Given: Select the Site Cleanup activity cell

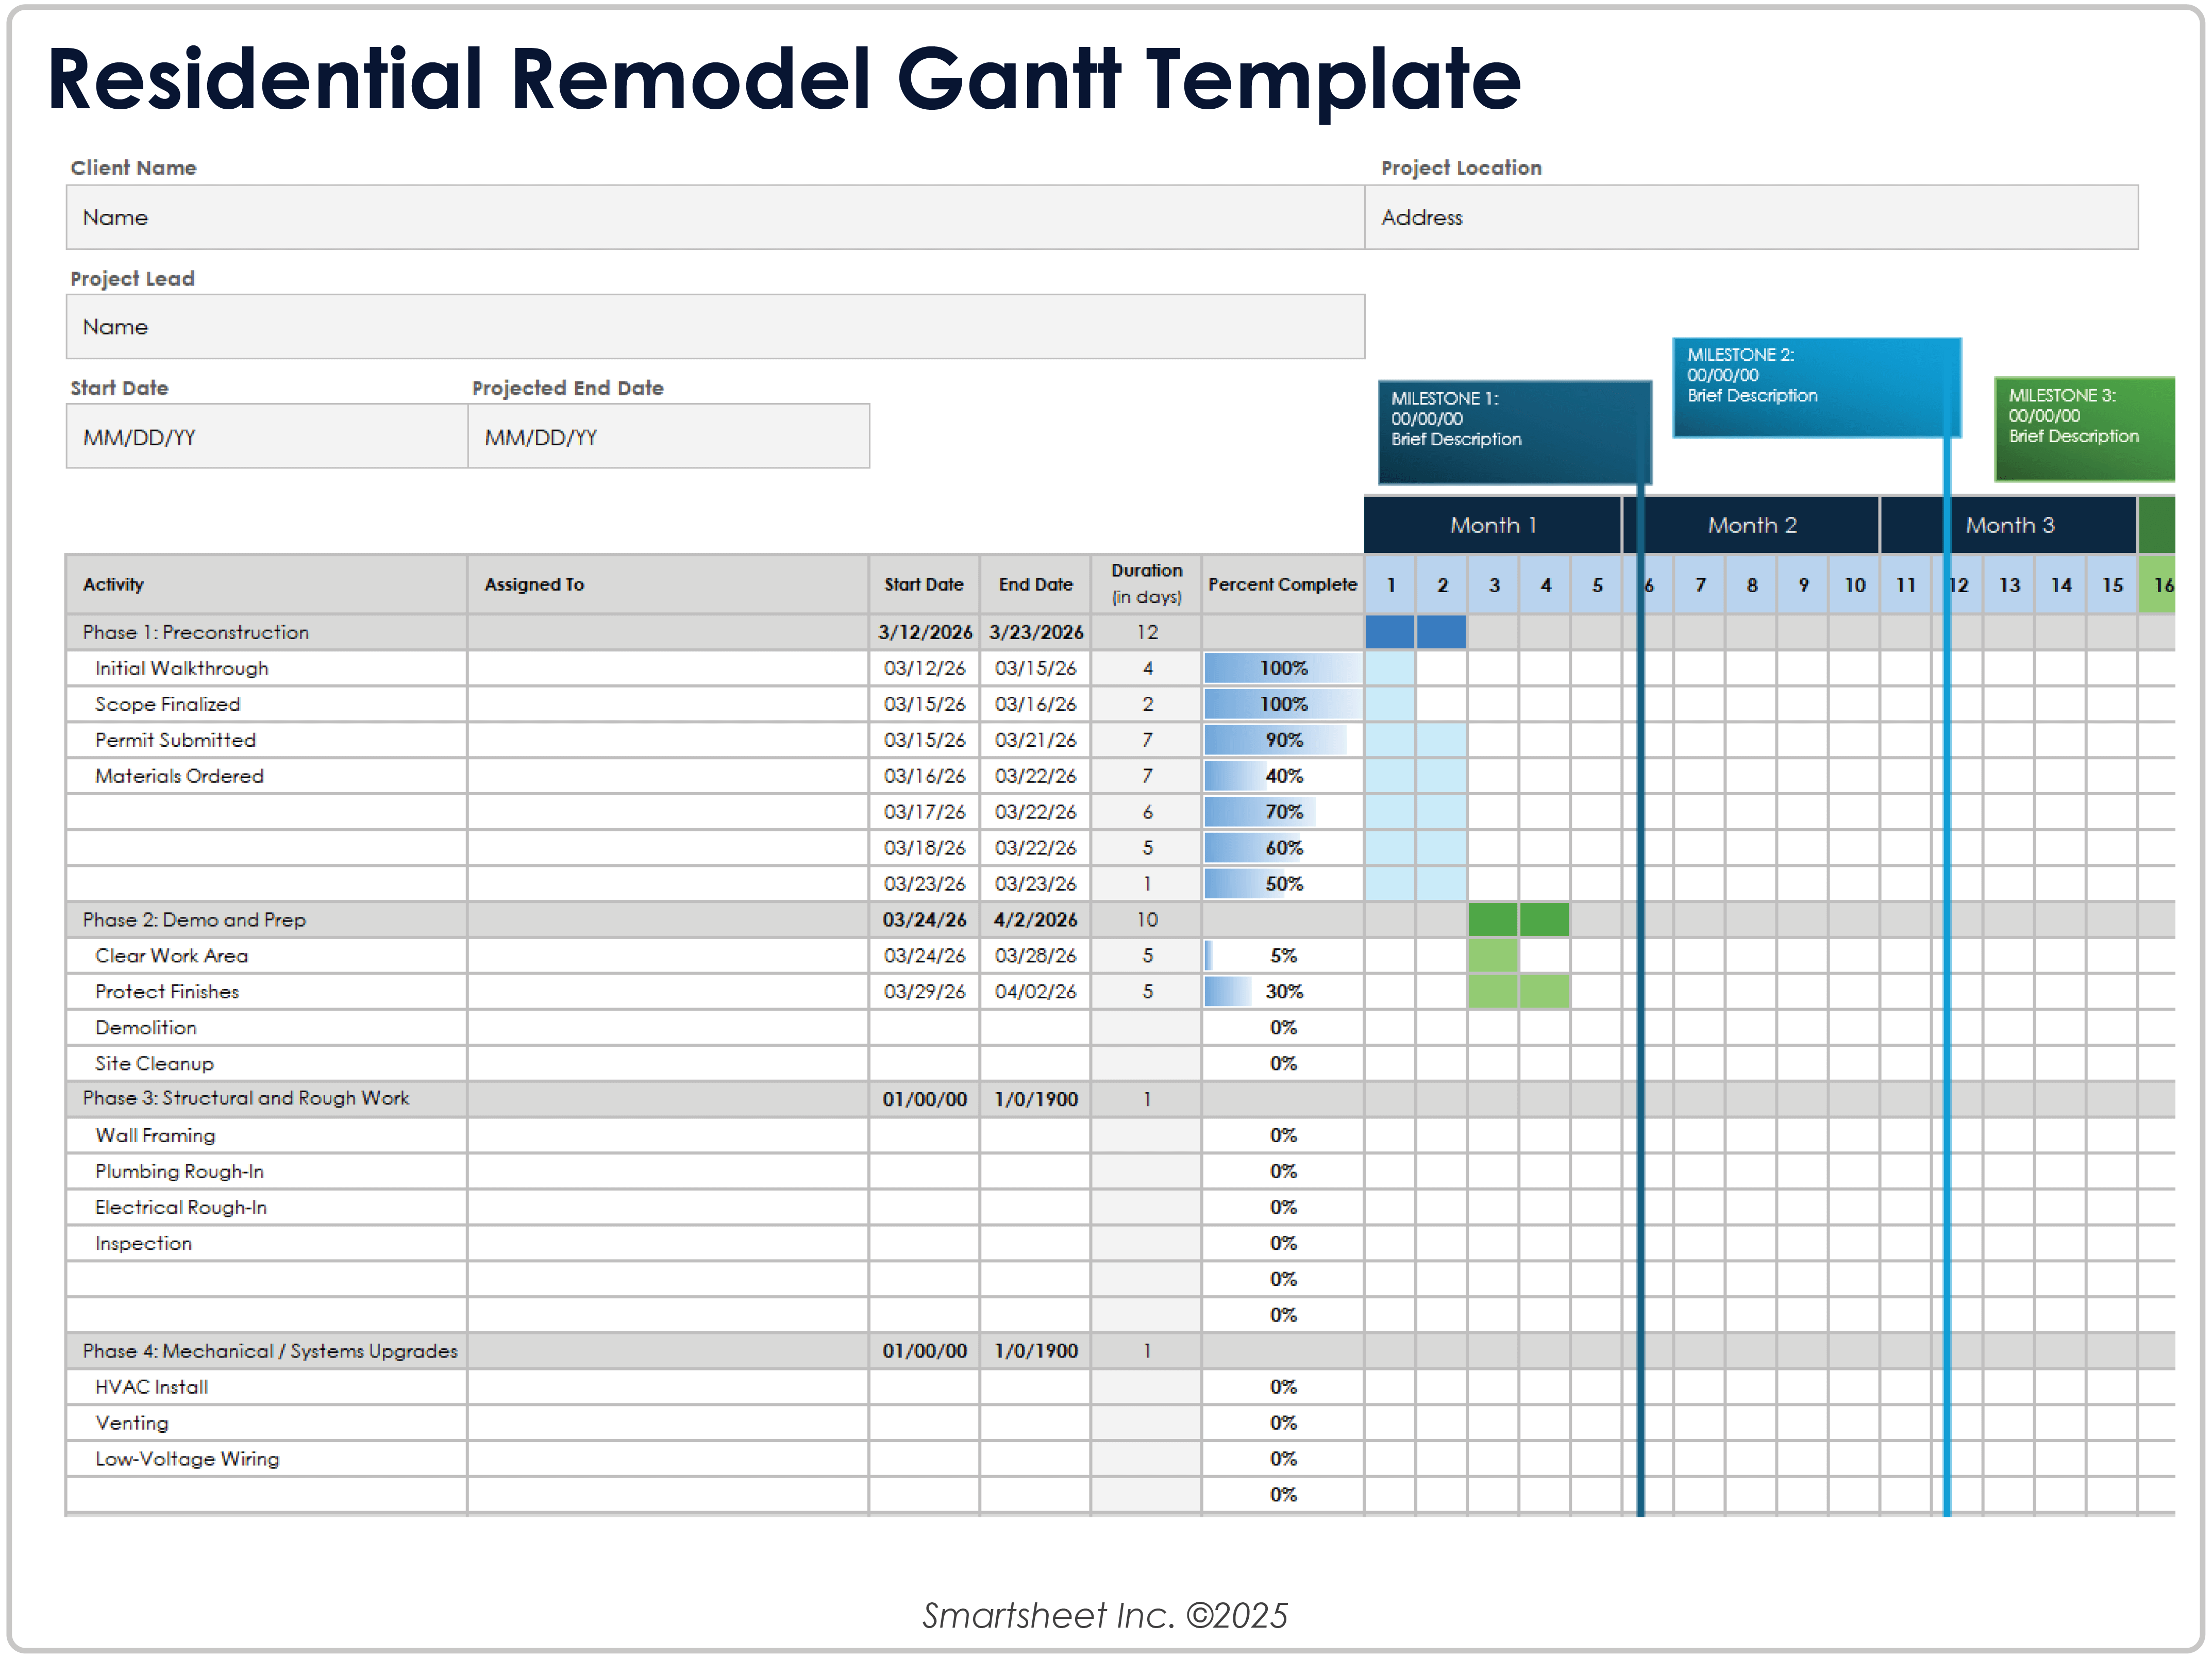Looking at the screenshot, I should point(267,1063).
